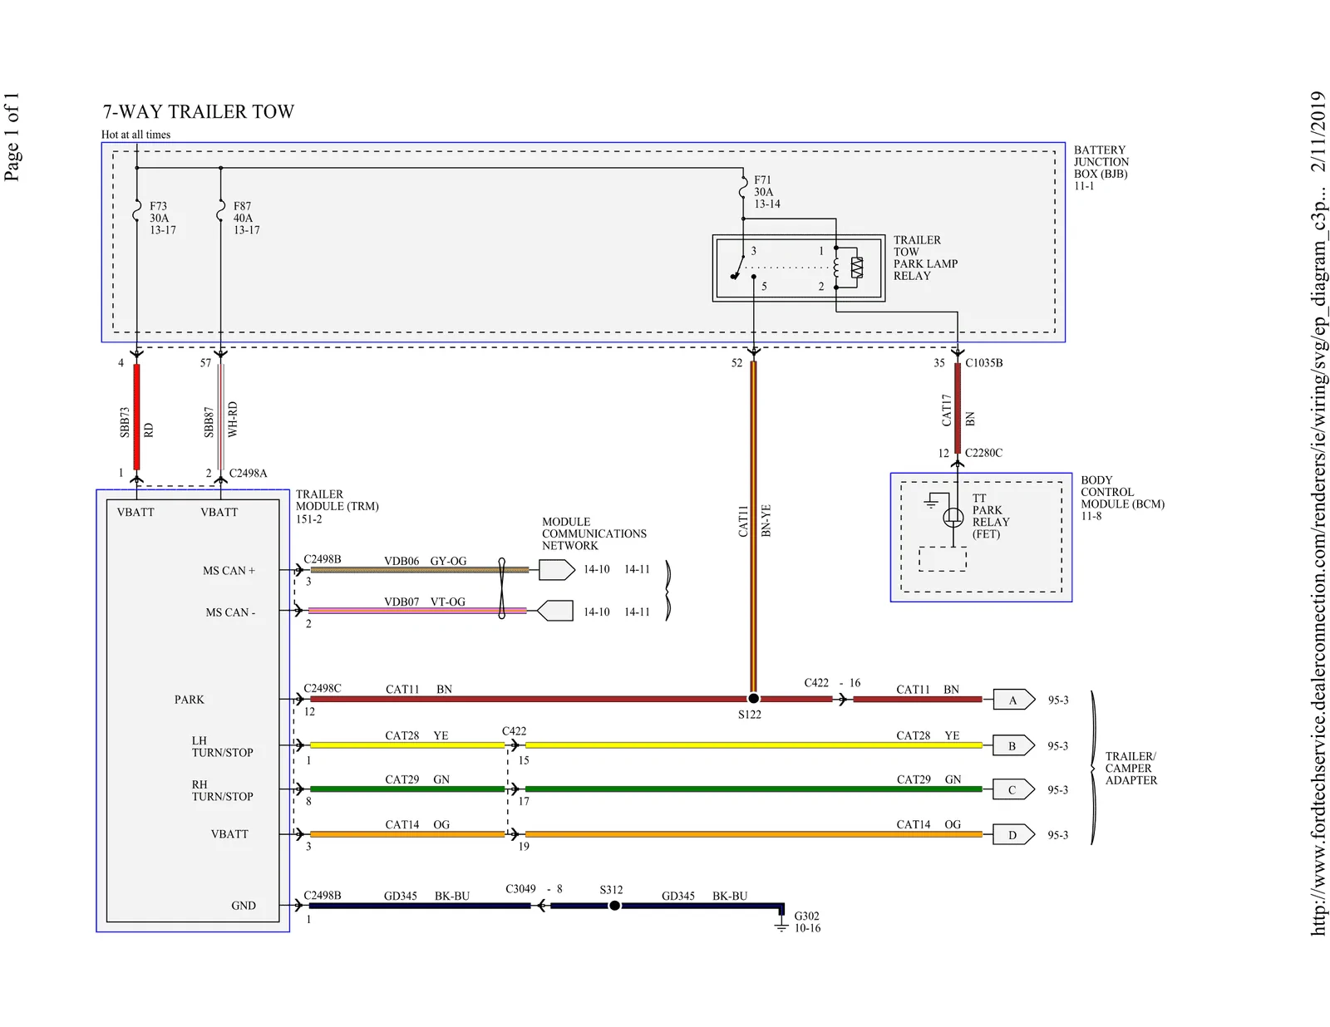
Task: Click the 'TT PARK RELAY (FET)' label
Action: pos(991,516)
